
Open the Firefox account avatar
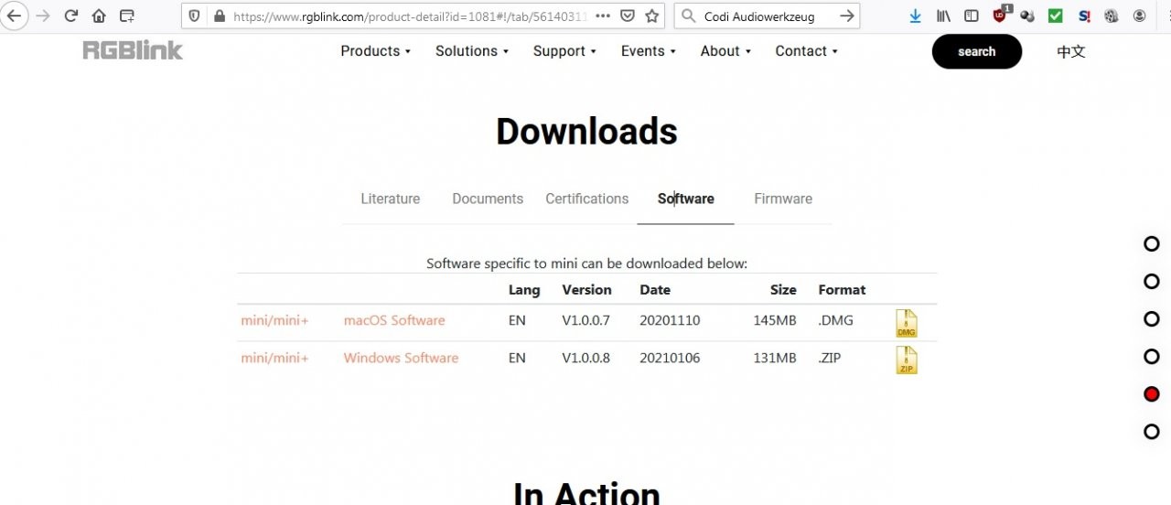click(x=1139, y=16)
